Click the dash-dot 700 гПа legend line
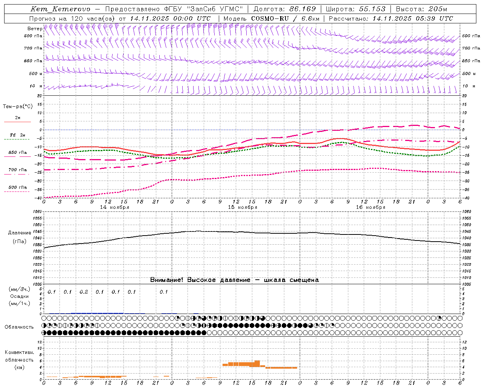 pos(17,174)
